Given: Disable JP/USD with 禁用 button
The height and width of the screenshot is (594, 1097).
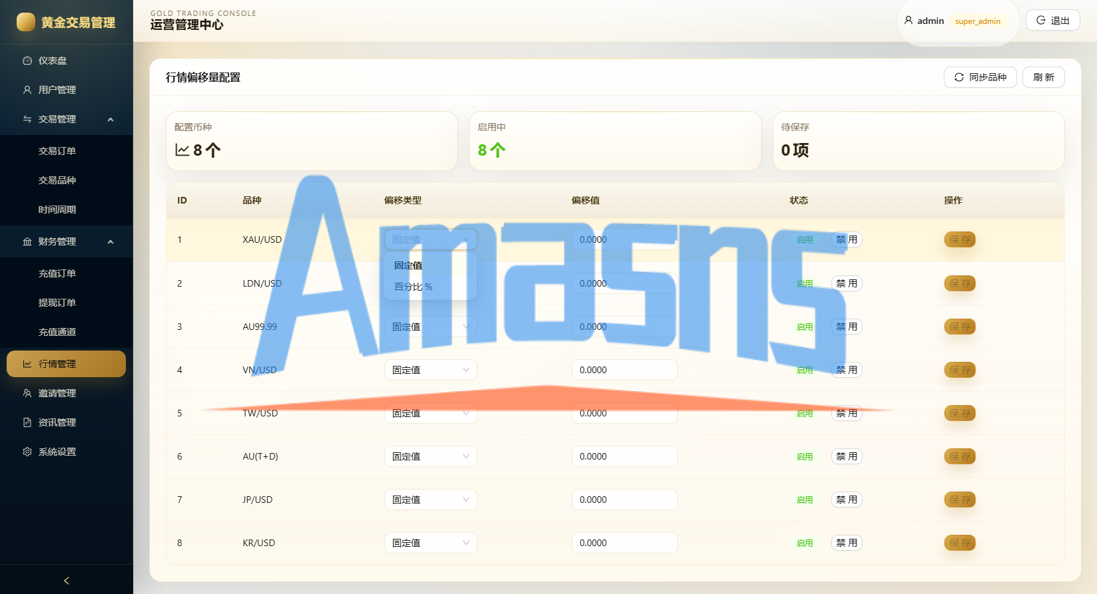Looking at the screenshot, I should point(847,500).
